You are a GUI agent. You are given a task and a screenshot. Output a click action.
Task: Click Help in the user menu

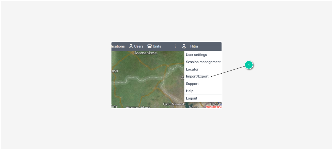point(190,91)
